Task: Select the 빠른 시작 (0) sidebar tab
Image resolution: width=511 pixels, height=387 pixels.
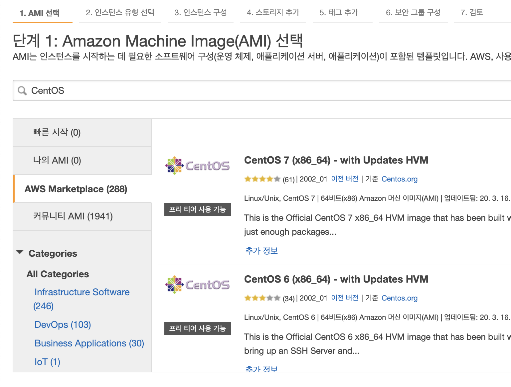Action: click(x=82, y=133)
